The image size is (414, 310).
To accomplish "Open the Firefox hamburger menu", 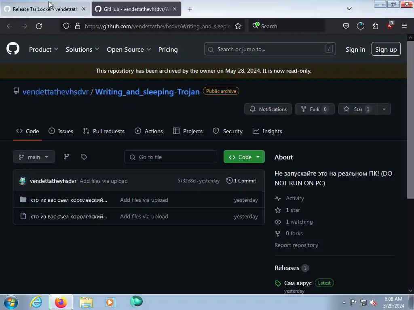I will tap(404, 26).
